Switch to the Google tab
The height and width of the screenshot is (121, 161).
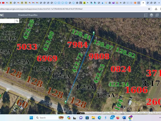point(106,3)
